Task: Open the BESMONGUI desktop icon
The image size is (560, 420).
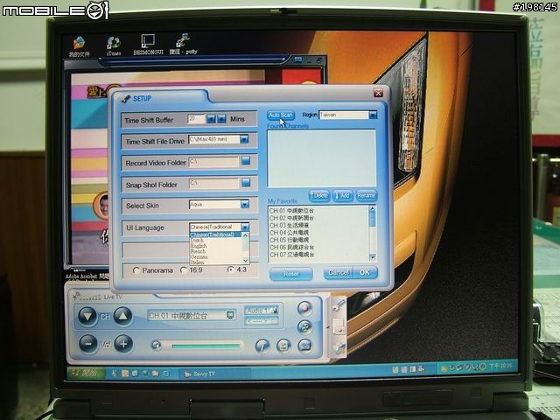Action: click(x=148, y=45)
